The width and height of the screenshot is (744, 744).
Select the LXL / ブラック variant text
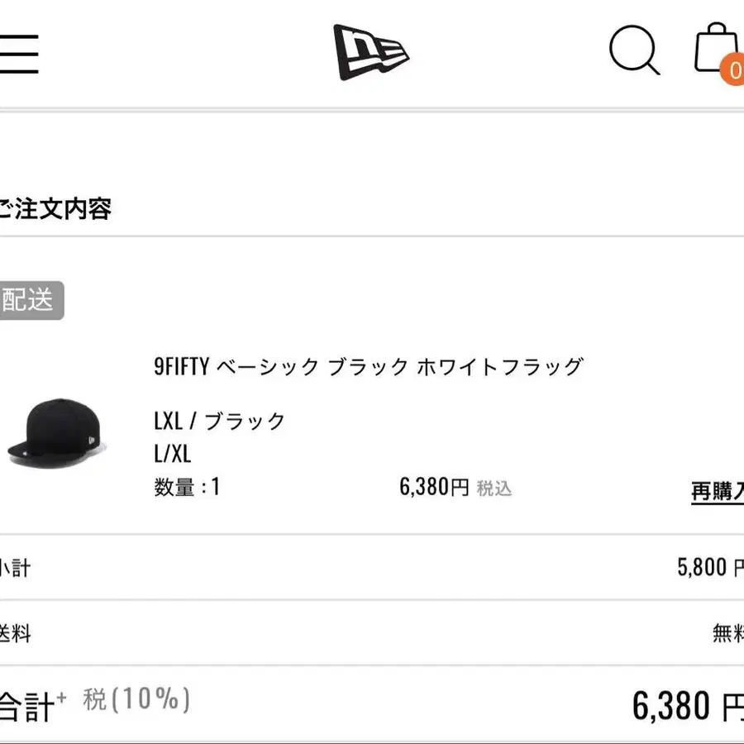(219, 421)
